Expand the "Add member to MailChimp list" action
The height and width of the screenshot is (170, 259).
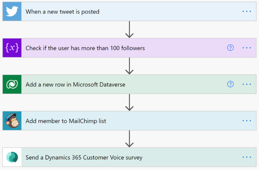pos(66,121)
